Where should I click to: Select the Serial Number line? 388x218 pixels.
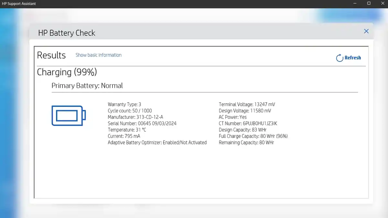[x=142, y=123]
